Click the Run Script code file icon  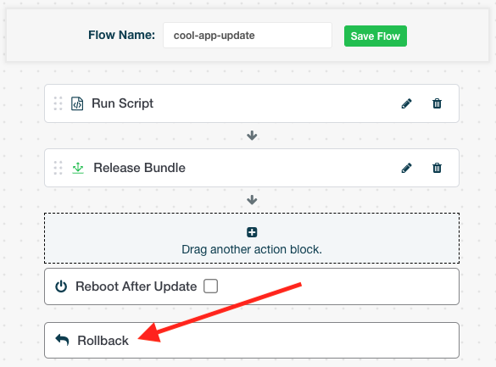point(77,103)
